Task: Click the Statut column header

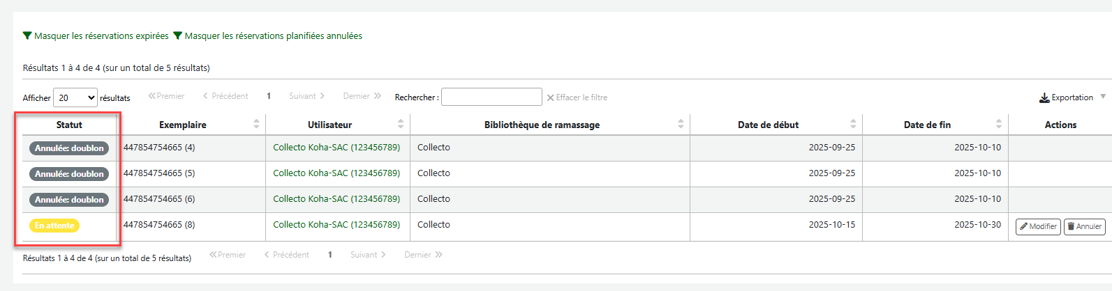Action: [x=69, y=125]
